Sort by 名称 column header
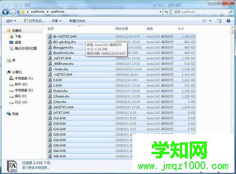This screenshot has height=174, width=236. point(51,29)
